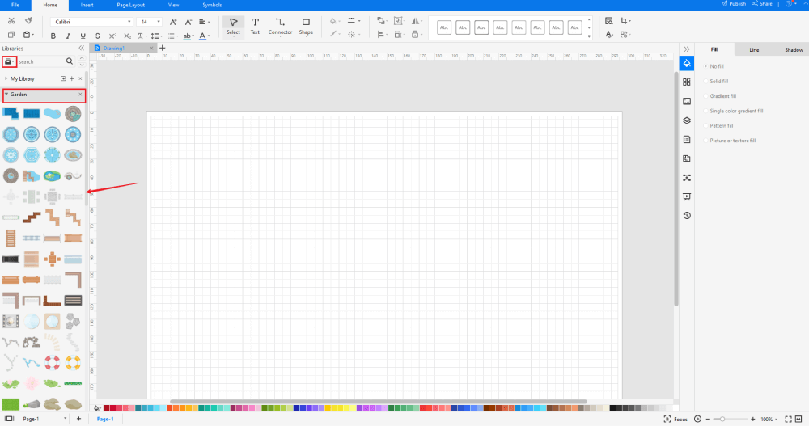Increase font size with the A-up icon
Image resolution: width=809 pixels, height=426 pixels.
[x=173, y=22]
